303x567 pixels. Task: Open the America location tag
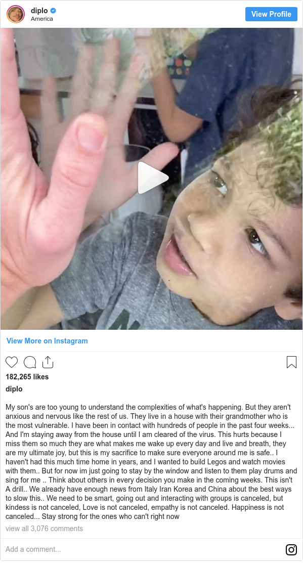pyautogui.click(x=41, y=19)
